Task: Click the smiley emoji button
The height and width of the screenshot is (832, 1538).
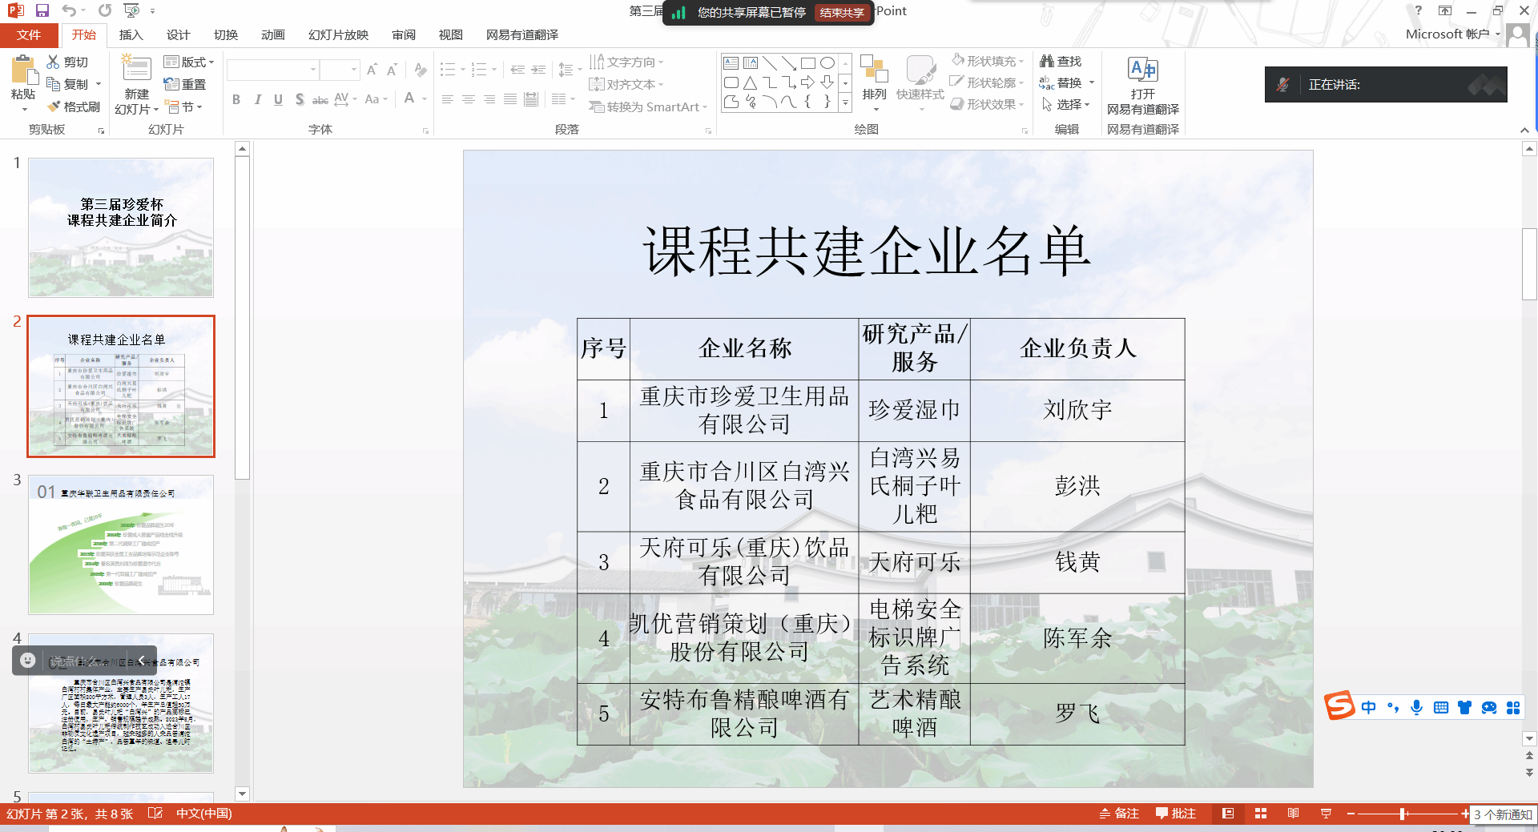Action: point(27,661)
